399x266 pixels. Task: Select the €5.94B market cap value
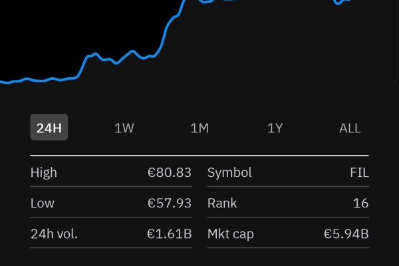[346, 234]
